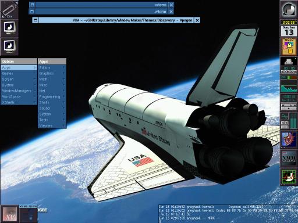The image size is (298, 223).
Task: Open Viewers submenu in Apps menu
Action: [x=52, y=125]
